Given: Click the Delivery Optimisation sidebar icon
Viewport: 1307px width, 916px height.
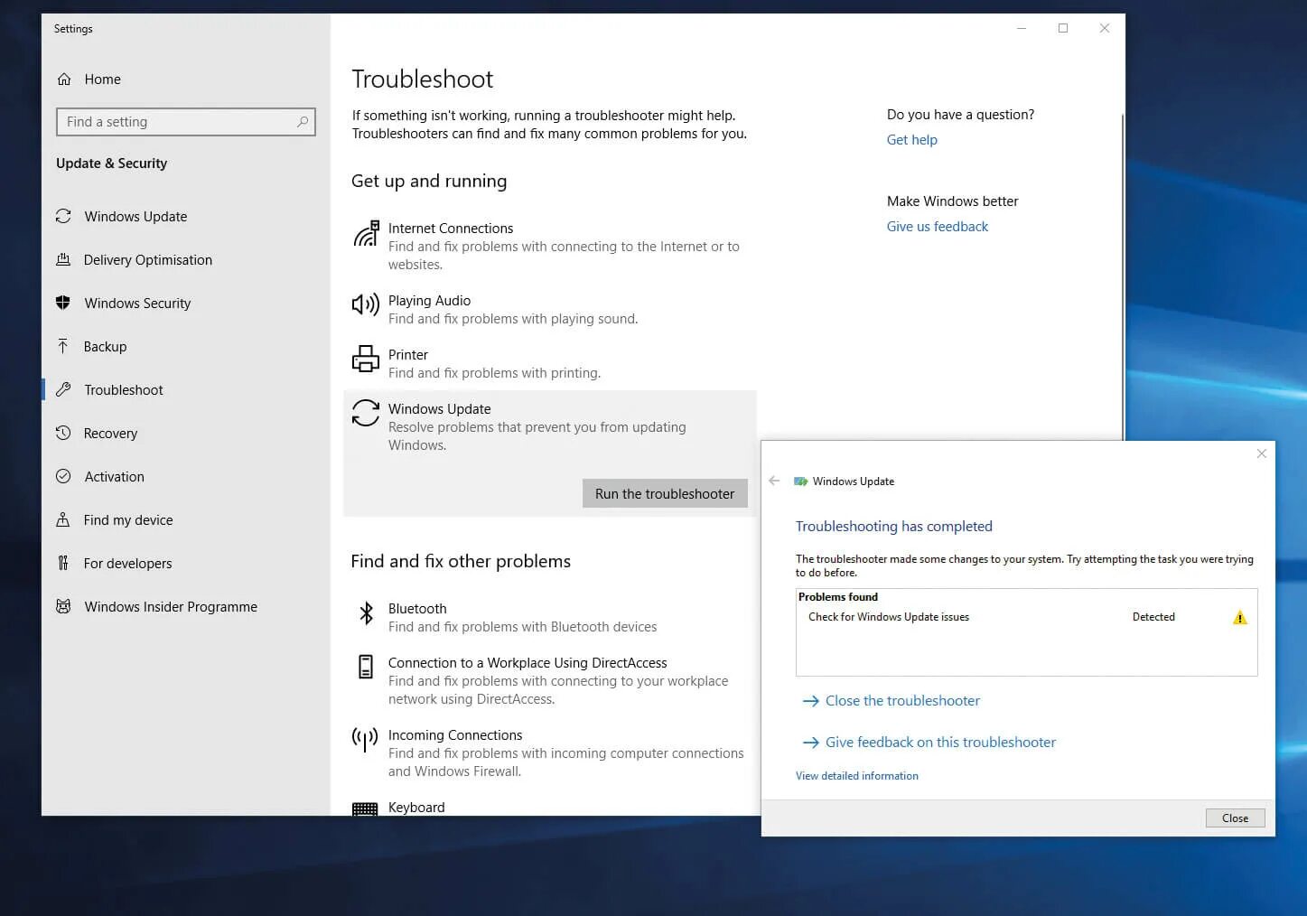Looking at the screenshot, I should point(63,260).
